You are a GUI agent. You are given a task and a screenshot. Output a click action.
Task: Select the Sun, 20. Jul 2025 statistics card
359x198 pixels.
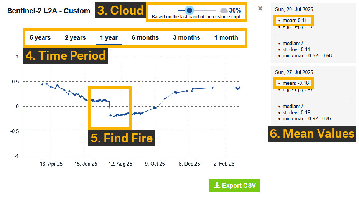[x=313, y=32]
